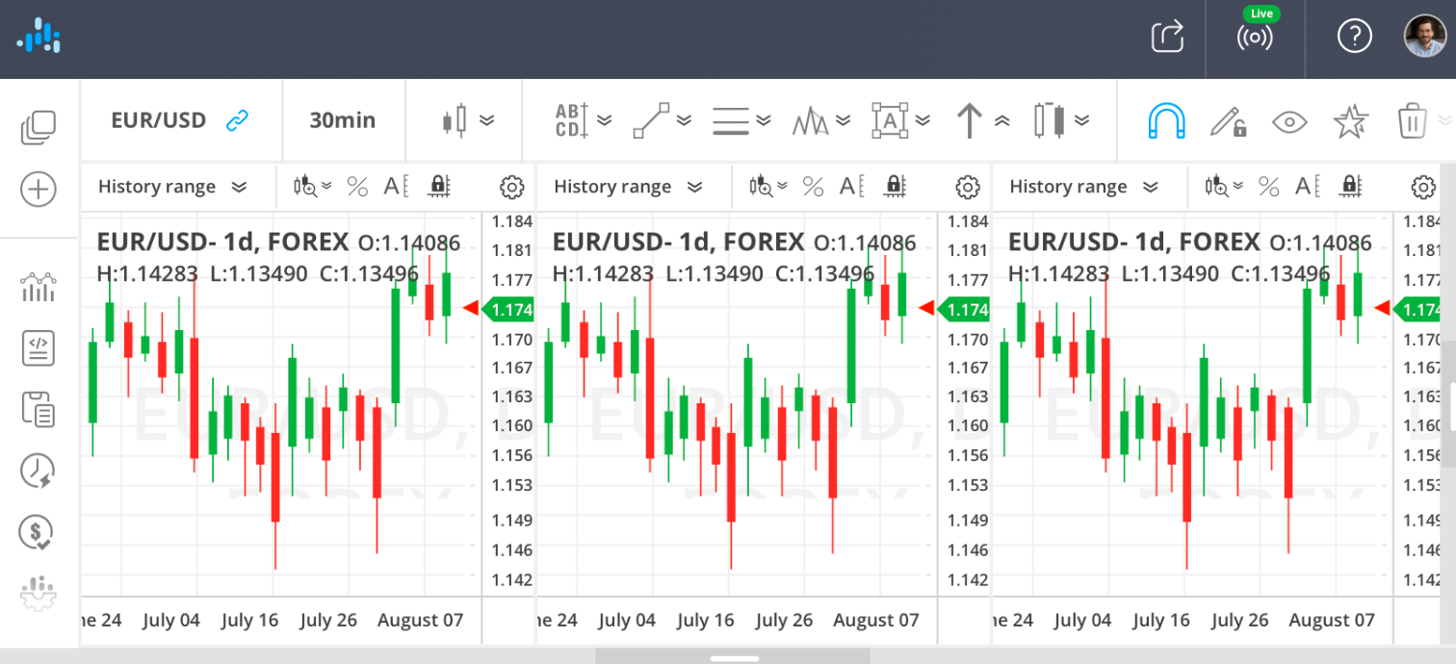Open Help via the question mark
Image resolution: width=1456 pixels, height=664 pixels.
tap(1353, 37)
